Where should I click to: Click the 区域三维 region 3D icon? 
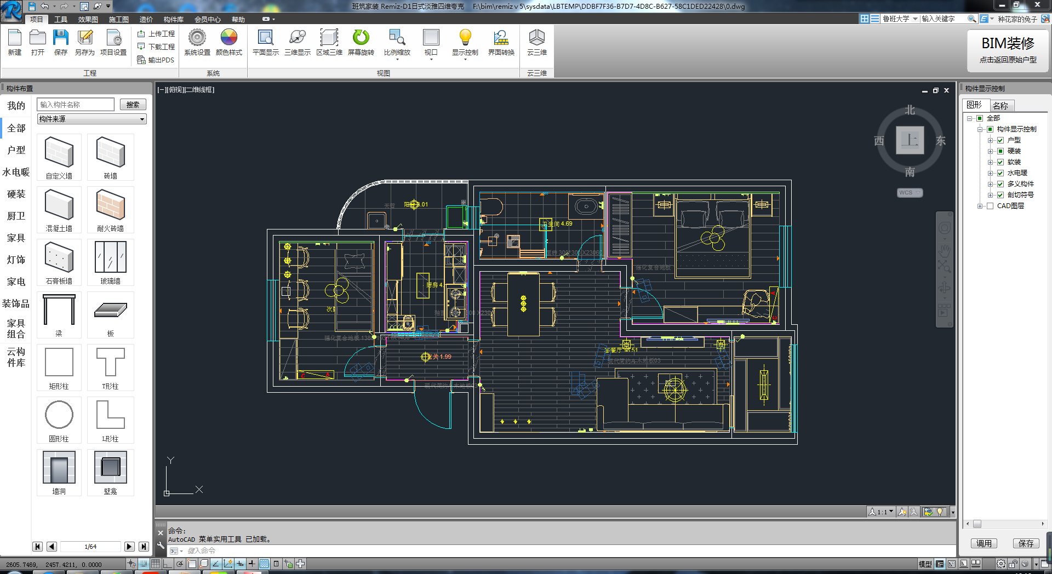(x=329, y=42)
